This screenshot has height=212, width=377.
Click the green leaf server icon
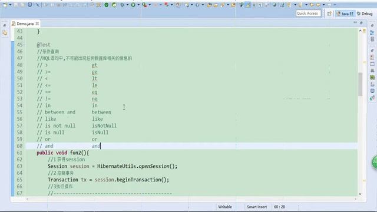click(x=114, y=5)
